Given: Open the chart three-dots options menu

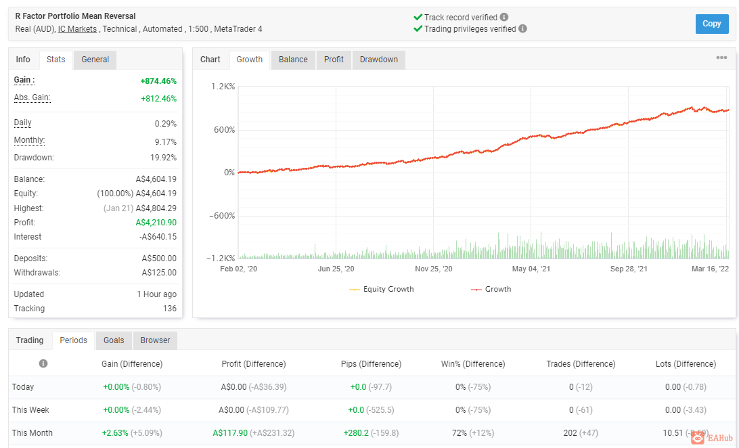Looking at the screenshot, I should click(721, 58).
